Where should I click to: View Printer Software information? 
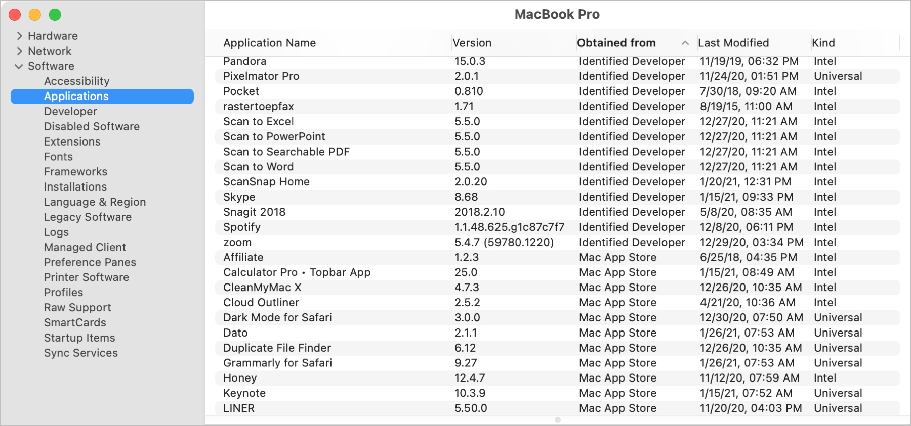pos(86,277)
